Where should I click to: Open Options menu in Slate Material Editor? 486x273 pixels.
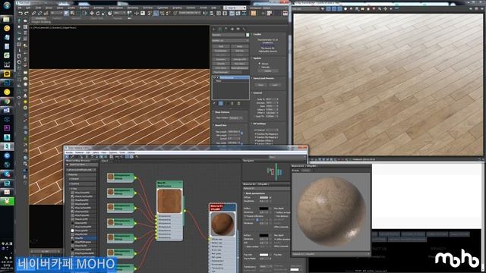113,152
